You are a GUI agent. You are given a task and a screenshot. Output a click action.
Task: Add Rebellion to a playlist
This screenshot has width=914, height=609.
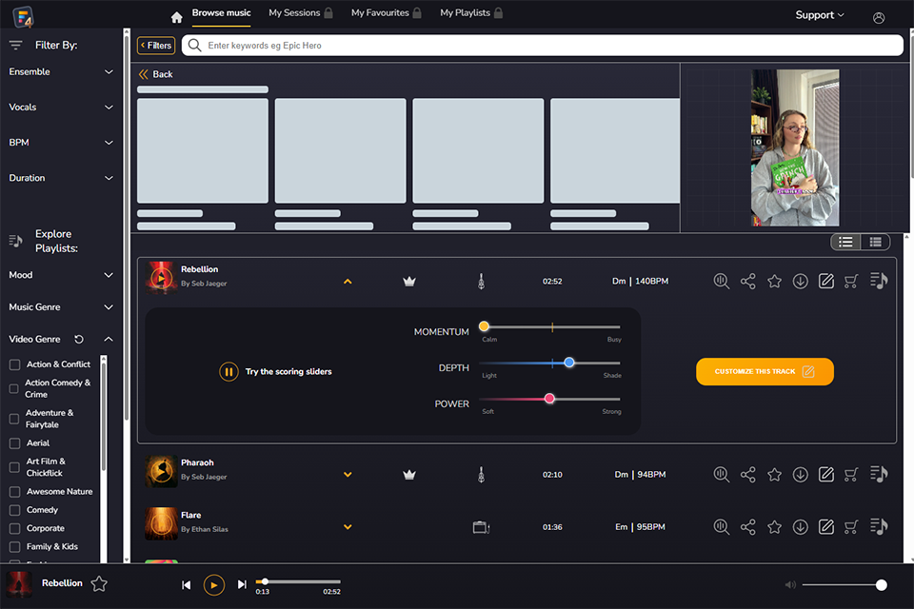(879, 281)
